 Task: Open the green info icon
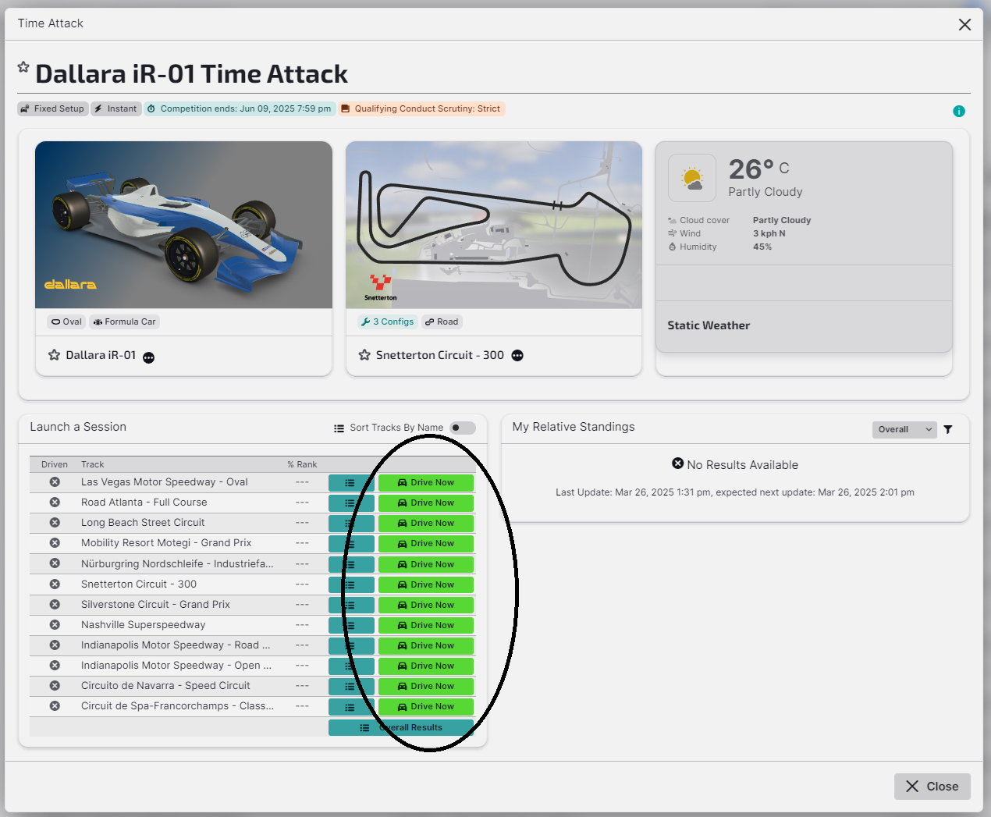pos(959,112)
